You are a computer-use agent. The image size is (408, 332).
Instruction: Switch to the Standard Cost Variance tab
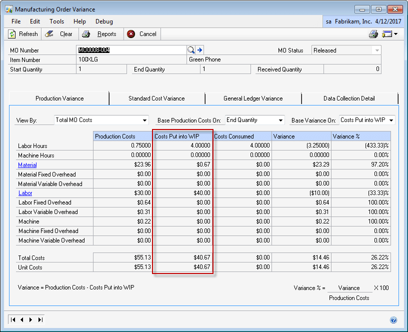click(x=156, y=98)
